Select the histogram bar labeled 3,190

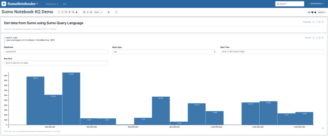pyautogui.click(x=179, y=123)
